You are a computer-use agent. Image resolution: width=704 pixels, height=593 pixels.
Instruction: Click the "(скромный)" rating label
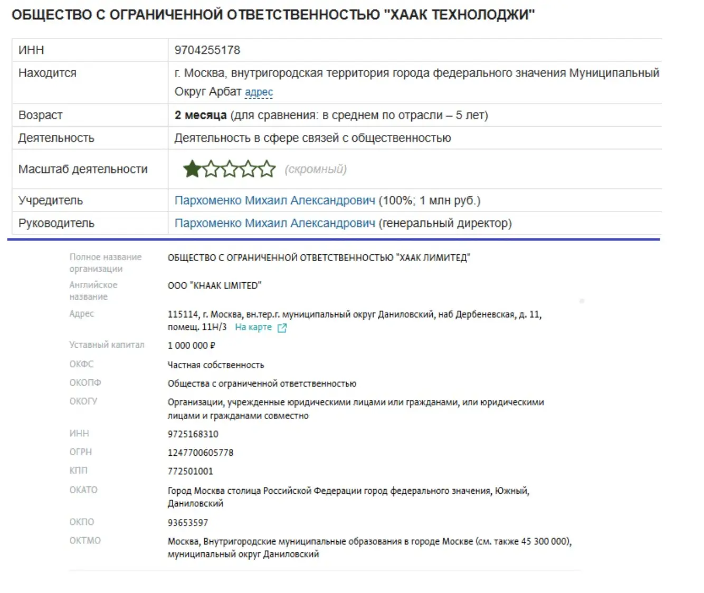(317, 169)
